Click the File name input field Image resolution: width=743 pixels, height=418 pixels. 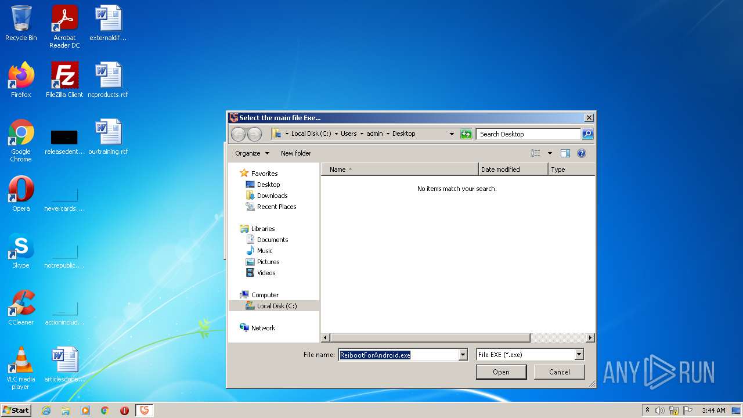point(398,355)
